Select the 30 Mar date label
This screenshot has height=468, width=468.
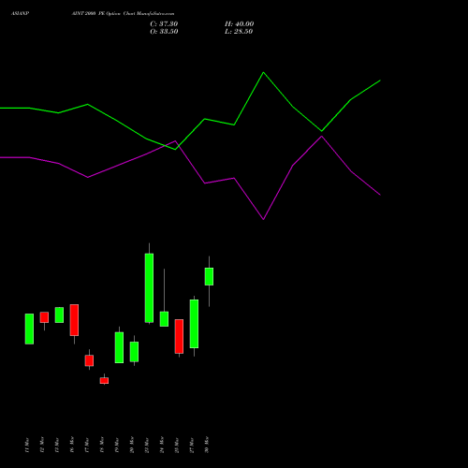click(207, 445)
